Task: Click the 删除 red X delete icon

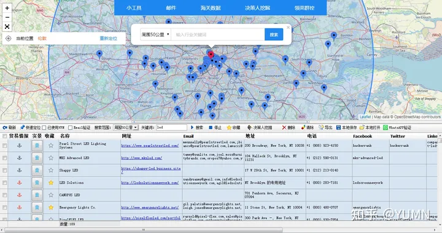Action: click(x=284, y=128)
